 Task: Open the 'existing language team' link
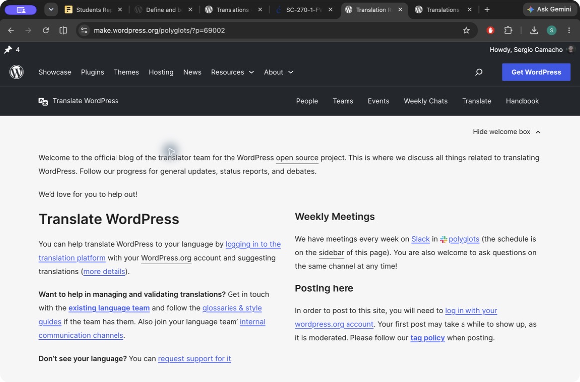click(109, 308)
